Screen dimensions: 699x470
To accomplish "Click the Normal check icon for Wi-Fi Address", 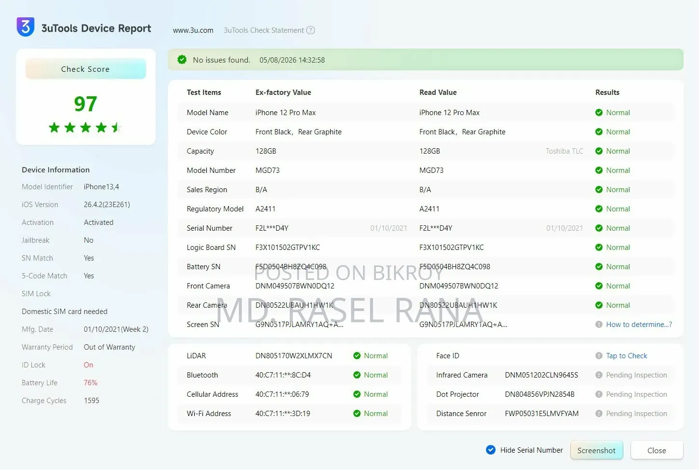I will tap(357, 414).
